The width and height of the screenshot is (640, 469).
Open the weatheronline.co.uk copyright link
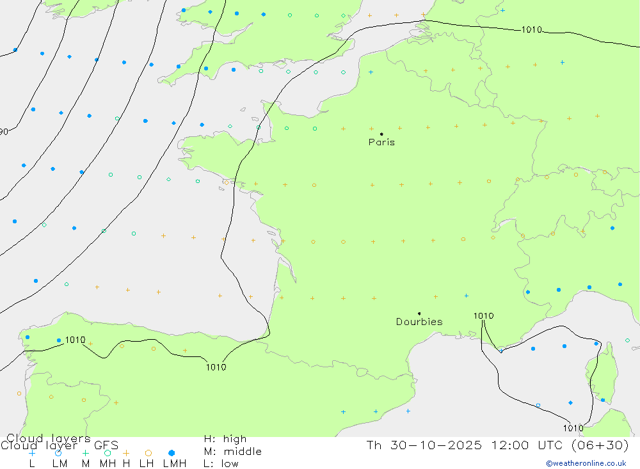(586, 463)
